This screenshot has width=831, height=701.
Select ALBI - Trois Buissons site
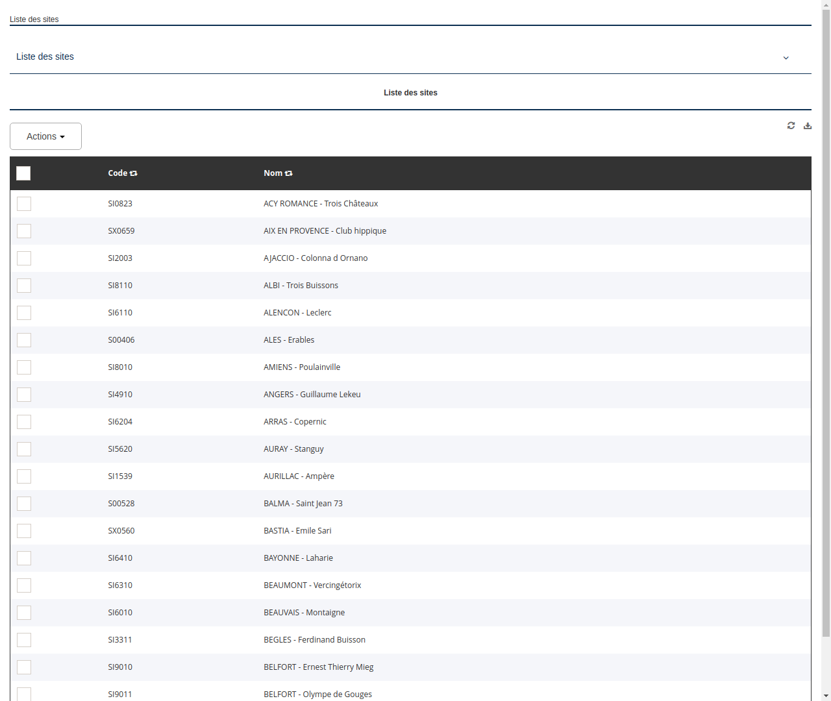301,285
